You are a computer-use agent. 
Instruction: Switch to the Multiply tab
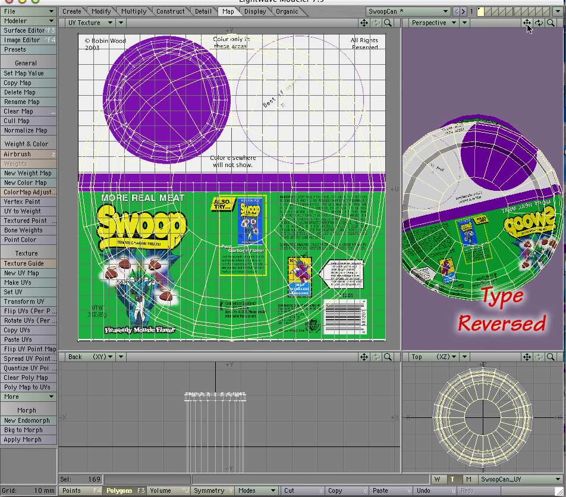[x=134, y=11]
